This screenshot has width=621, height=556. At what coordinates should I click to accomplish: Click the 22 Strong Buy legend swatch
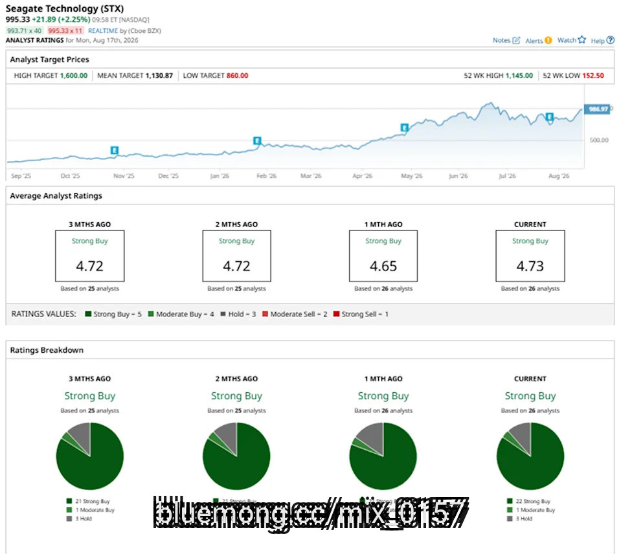510,501
